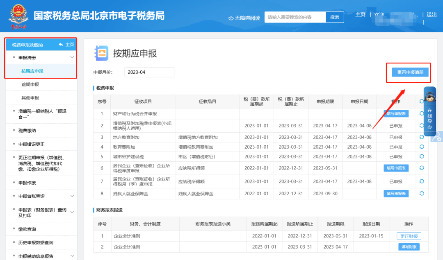Refresh row 4 教育费附加

pyautogui.click(x=422, y=147)
